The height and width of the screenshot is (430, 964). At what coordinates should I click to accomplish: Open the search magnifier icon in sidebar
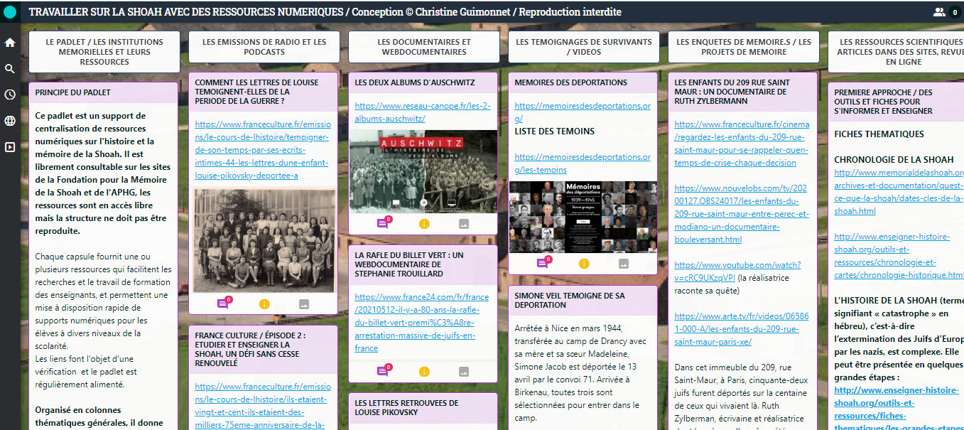coord(10,69)
